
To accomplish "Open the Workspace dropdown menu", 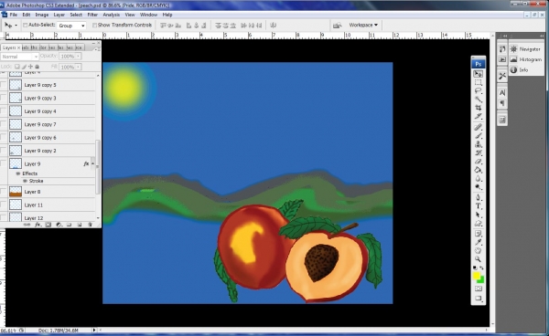I will click(363, 26).
